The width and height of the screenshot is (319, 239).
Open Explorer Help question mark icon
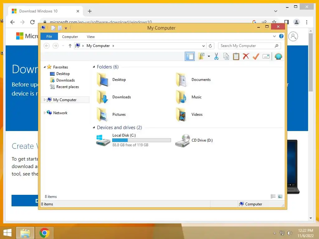[281, 36]
